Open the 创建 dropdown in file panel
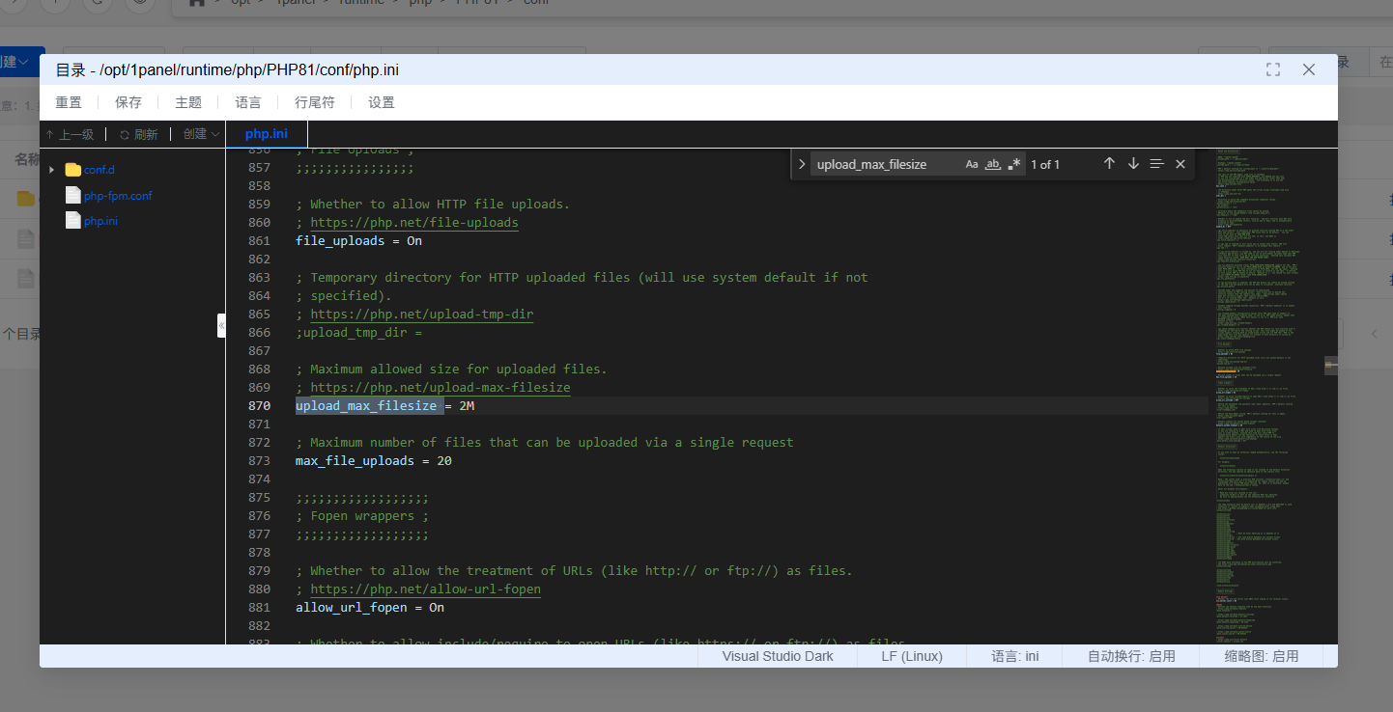 (x=201, y=134)
